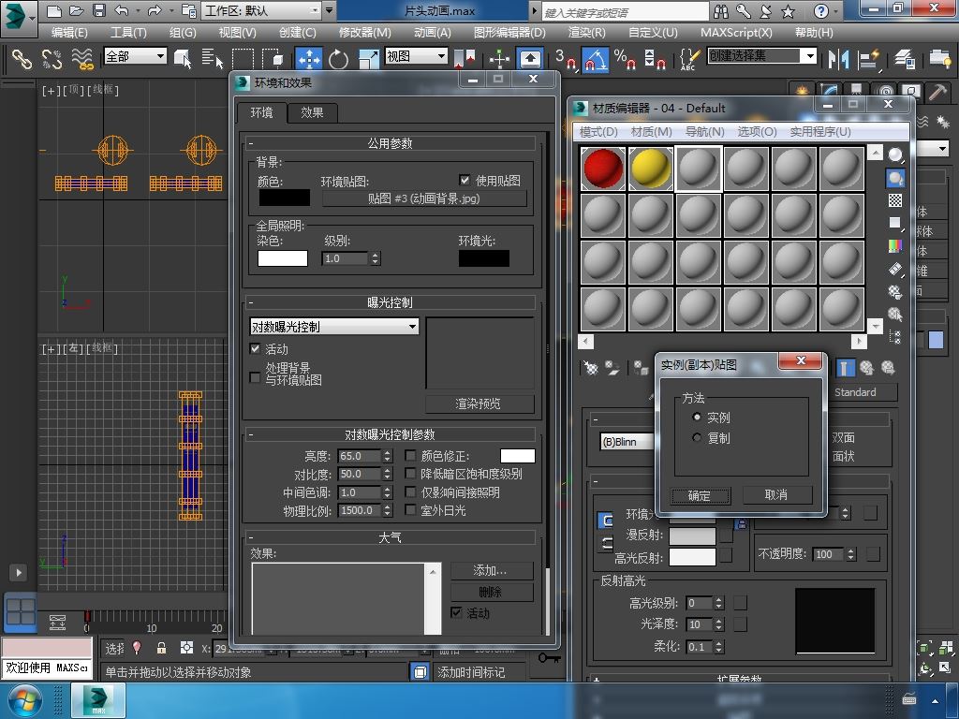Expand the 全部 selection filter dropdown
This screenshot has height=719, width=959.
(160, 56)
